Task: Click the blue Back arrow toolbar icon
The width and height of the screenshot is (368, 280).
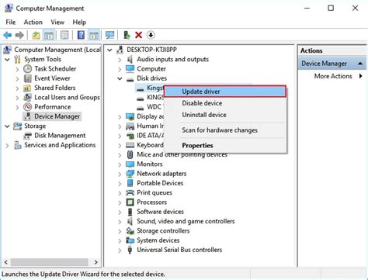Action: [8, 35]
